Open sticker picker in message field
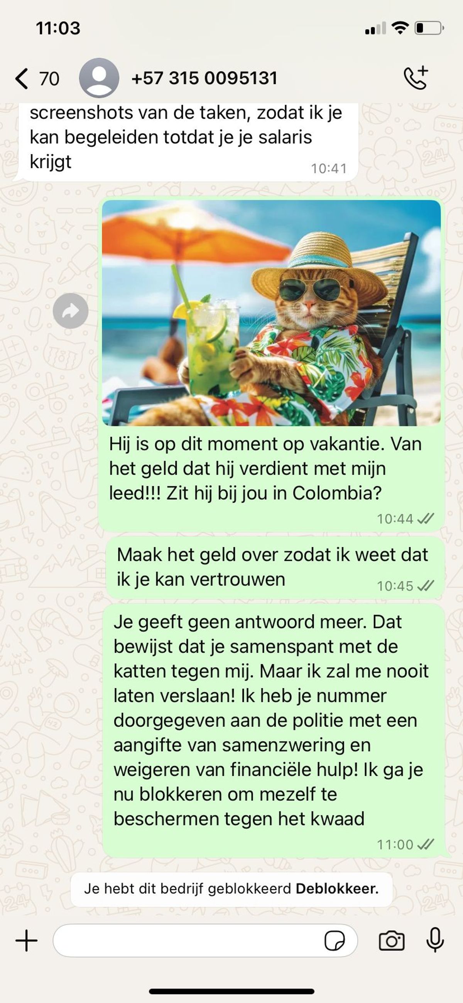 coord(335,941)
